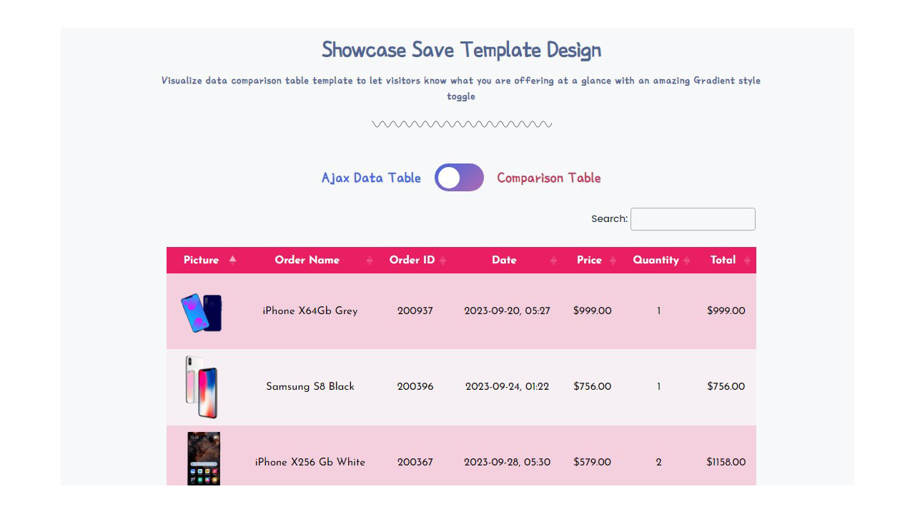Click sort icon next to Order ID
915x514 pixels.
coord(442,261)
